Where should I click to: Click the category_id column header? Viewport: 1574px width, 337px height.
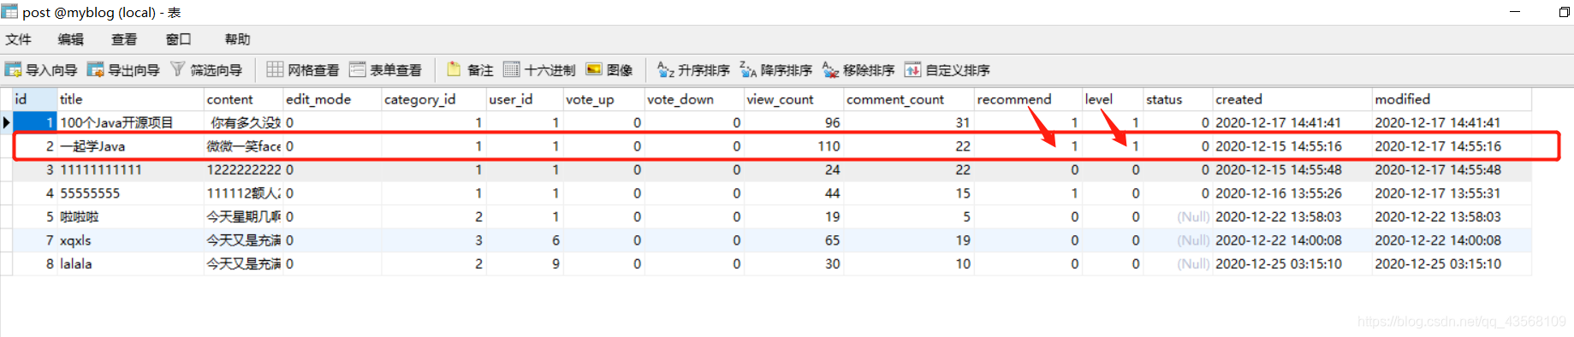(434, 99)
